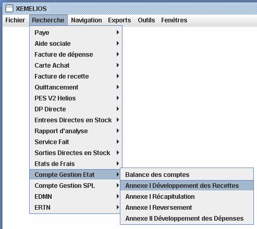
Task: Open Rapport d'analyse entry
Action: point(76,131)
